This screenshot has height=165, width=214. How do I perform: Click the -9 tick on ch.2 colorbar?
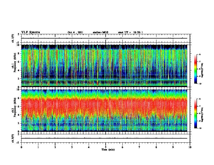tap(199, 121)
